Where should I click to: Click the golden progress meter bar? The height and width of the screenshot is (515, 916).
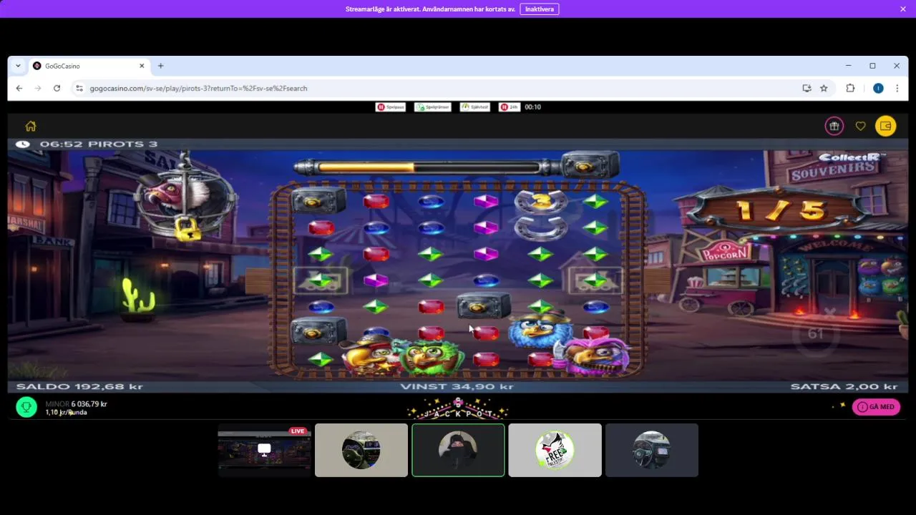click(428, 167)
